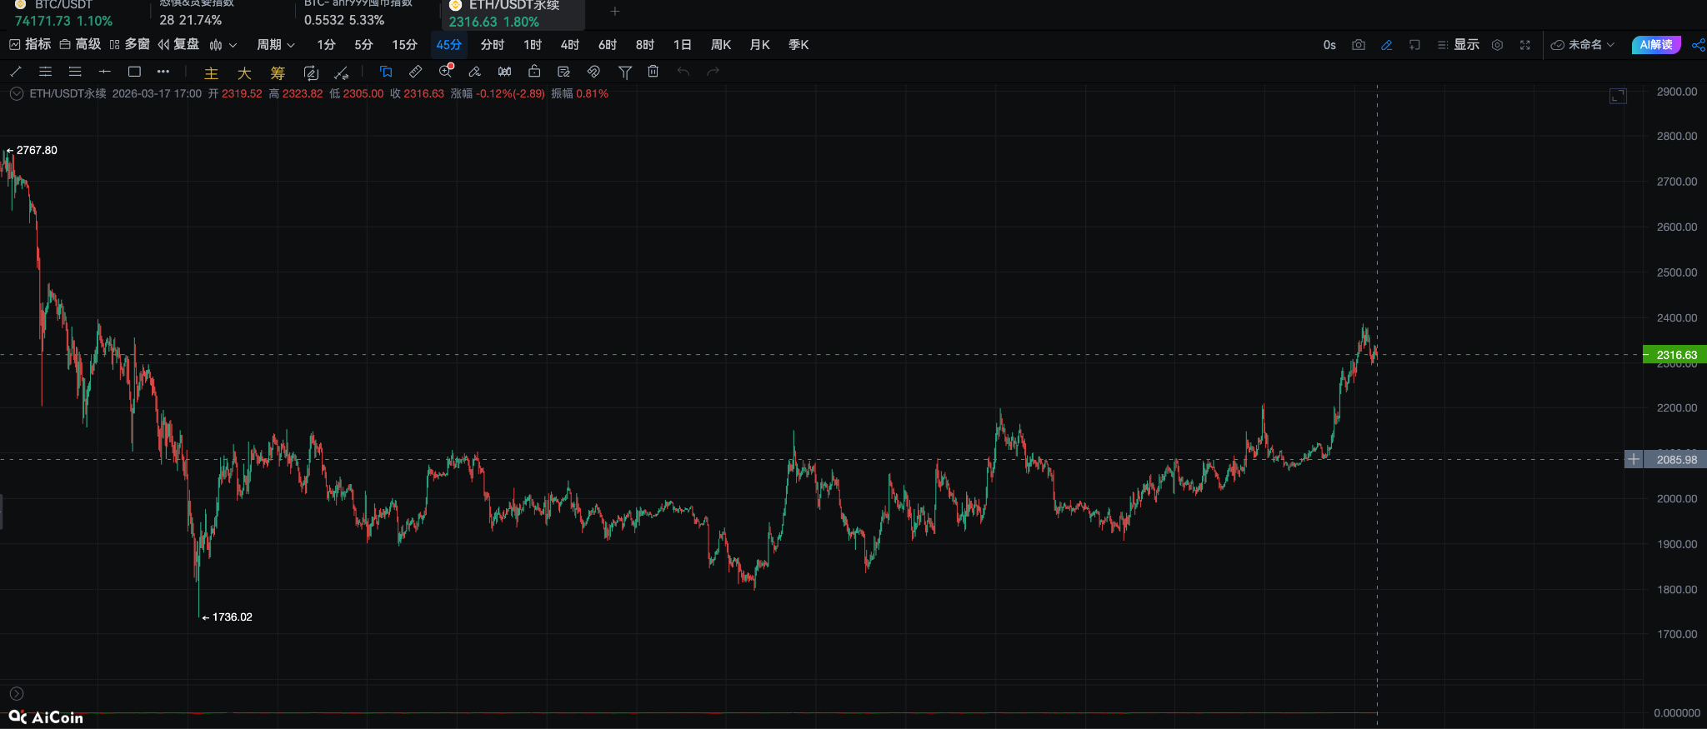
Task: Switch to the 1时 timeframe
Action: click(533, 45)
